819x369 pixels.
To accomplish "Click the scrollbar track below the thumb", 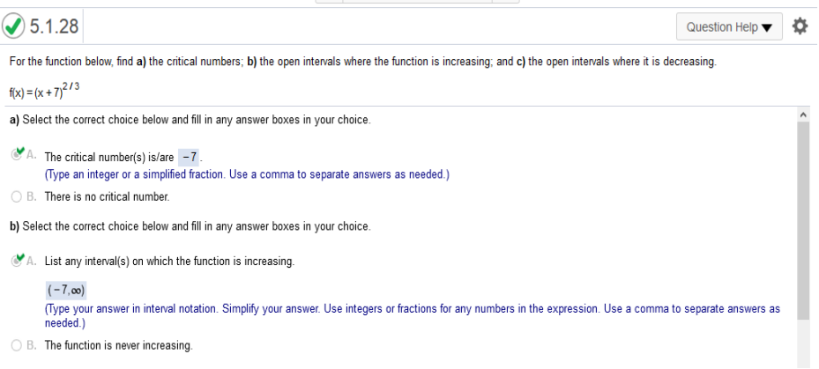I will tap(803, 343).
